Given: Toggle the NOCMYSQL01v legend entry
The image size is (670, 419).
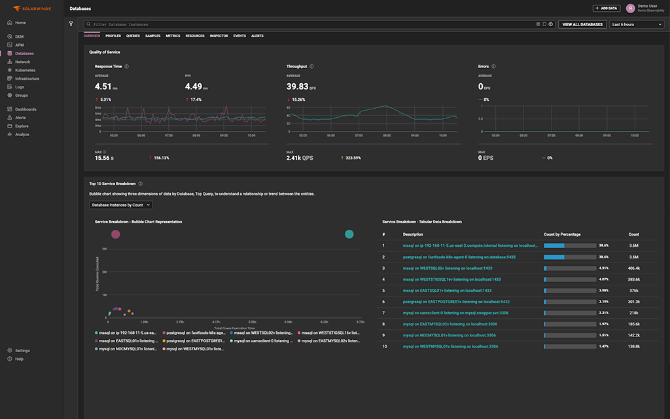Looking at the screenshot, I should pos(128,349).
